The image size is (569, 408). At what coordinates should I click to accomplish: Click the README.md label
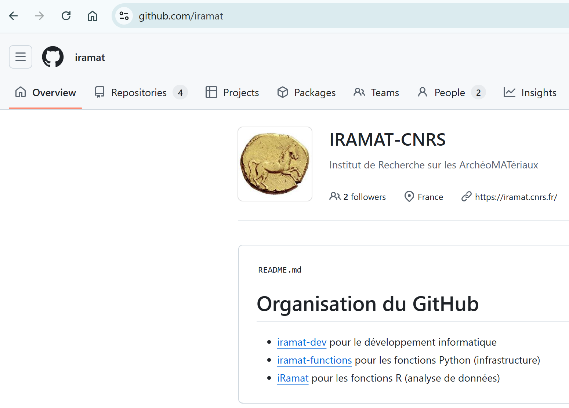coord(280,270)
